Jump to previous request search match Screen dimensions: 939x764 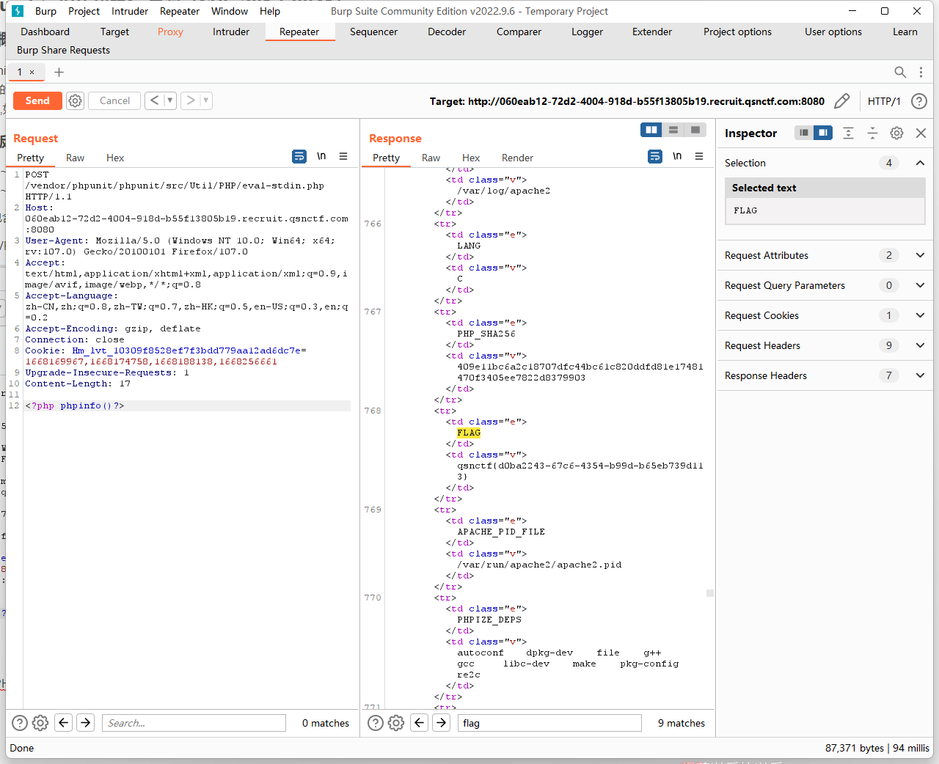click(64, 723)
